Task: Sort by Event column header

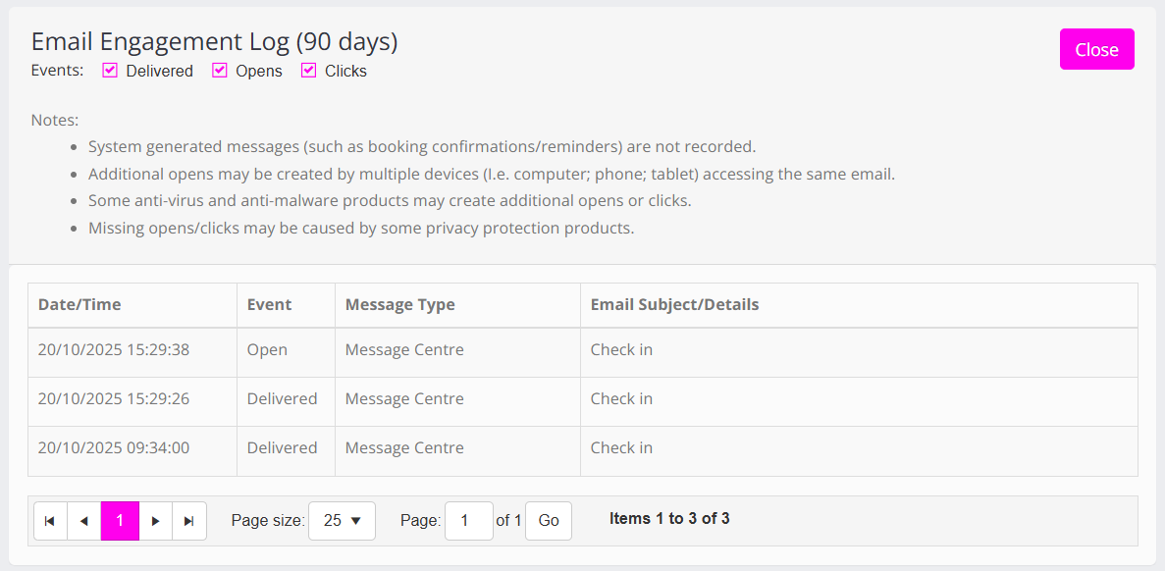Action: 269,304
